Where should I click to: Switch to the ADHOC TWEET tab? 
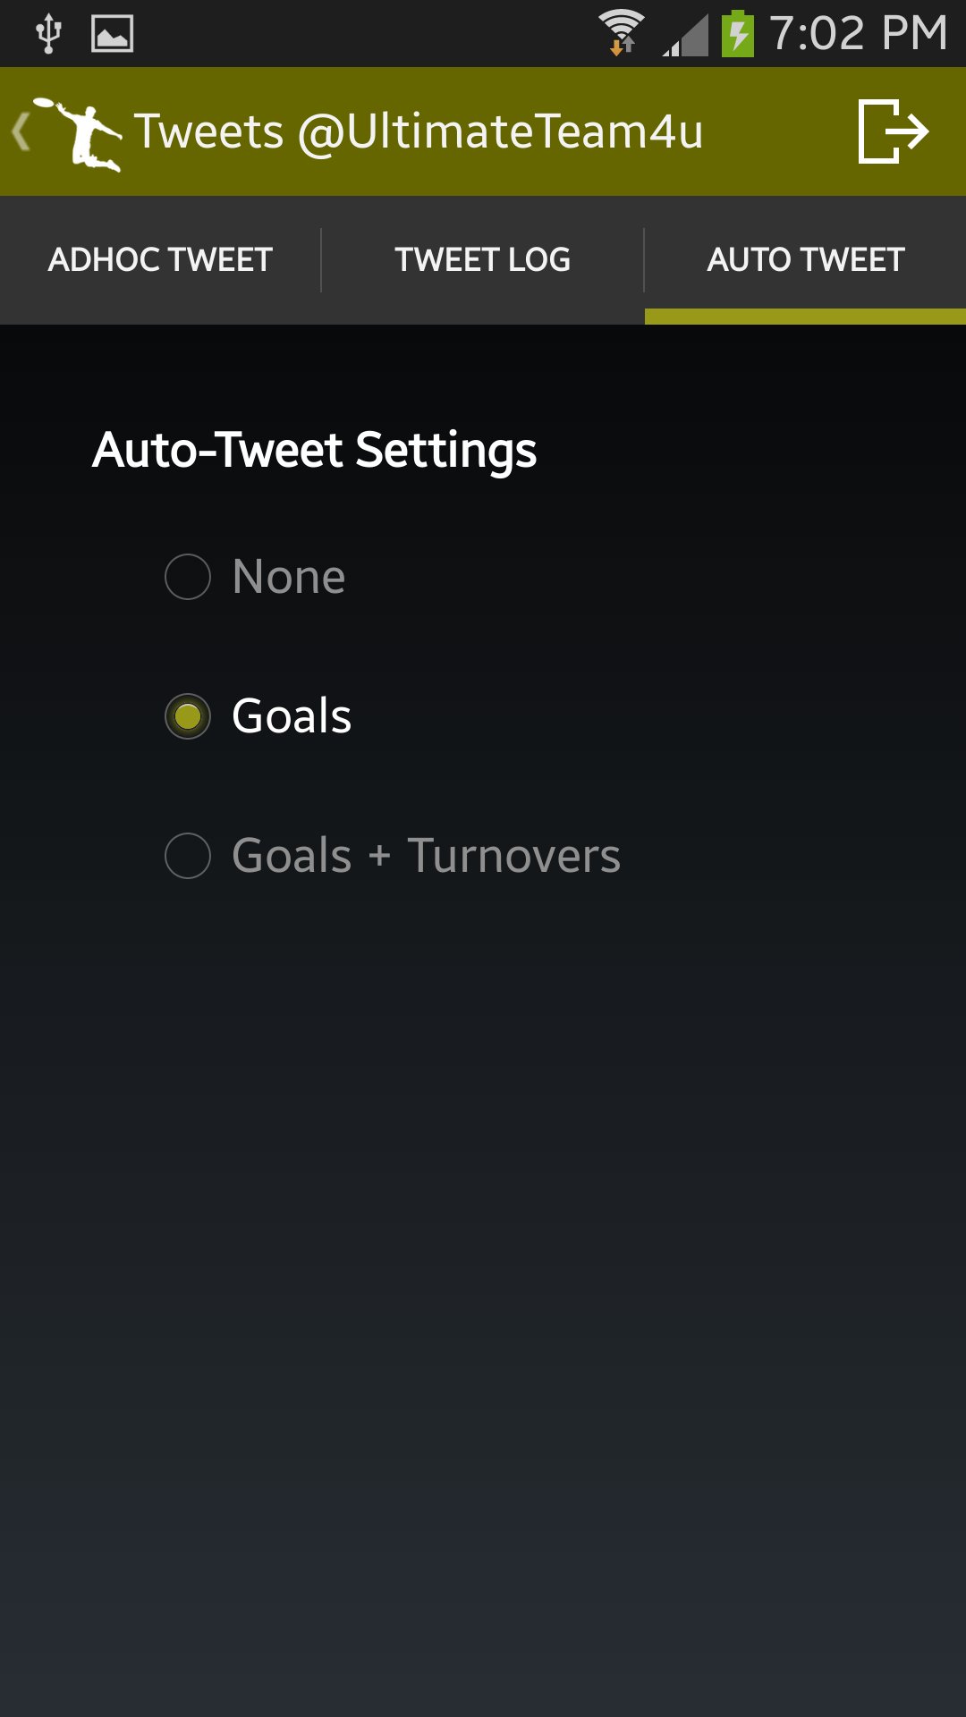coord(161,260)
